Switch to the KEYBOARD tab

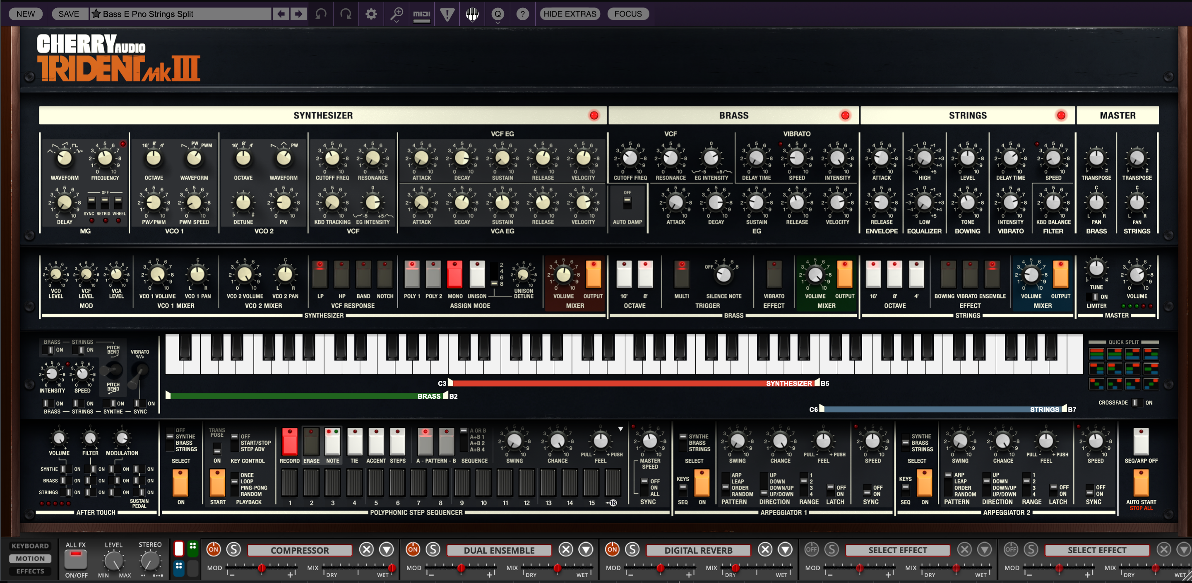pos(30,546)
